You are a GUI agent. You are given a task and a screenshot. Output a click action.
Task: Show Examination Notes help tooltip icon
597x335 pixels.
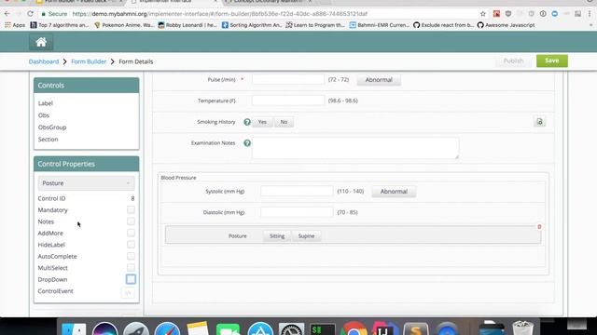point(247,143)
